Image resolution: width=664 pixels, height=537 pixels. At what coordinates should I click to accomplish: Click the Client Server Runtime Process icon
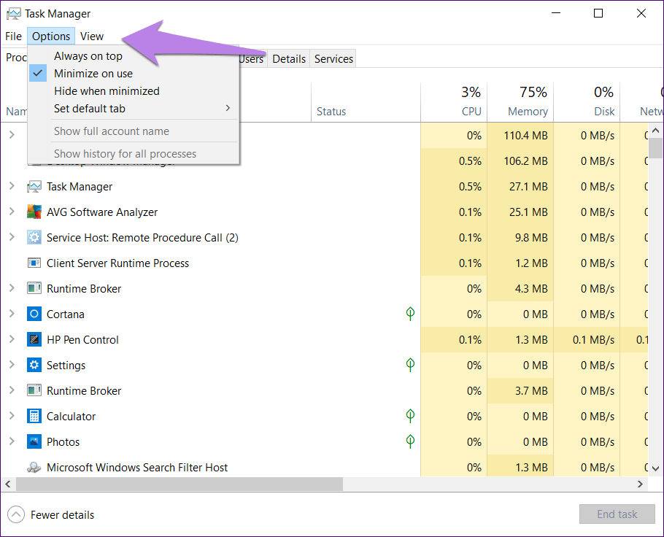point(34,263)
